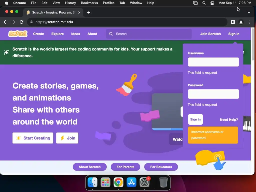The image size is (256, 192).
Task: Click the first 'This field is required' text
Action: coord(202,73)
